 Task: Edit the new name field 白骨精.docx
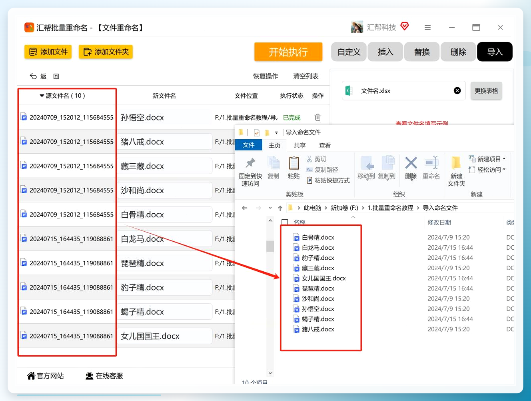tap(164, 215)
